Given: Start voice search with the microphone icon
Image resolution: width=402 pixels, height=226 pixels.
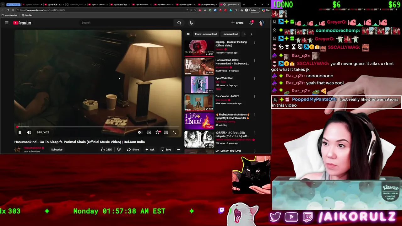Looking at the screenshot, I should (x=191, y=23).
